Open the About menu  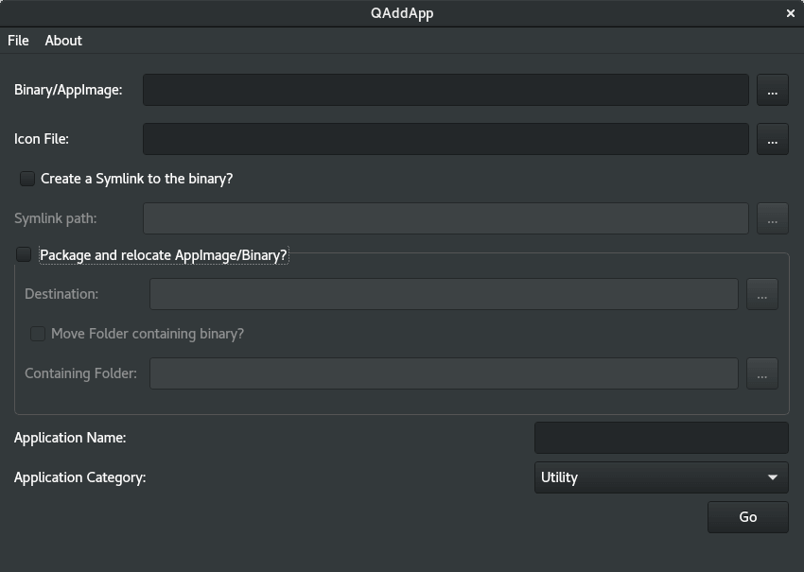point(63,41)
